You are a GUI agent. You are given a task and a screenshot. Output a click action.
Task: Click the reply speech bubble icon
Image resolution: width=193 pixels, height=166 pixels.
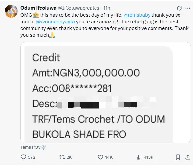pos(23,157)
